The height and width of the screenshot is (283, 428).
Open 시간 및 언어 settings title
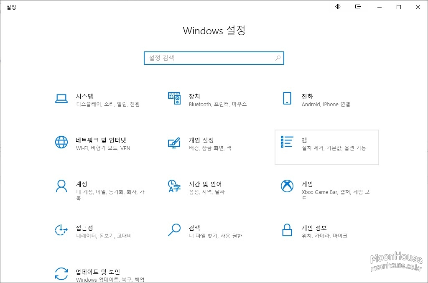(205, 184)
